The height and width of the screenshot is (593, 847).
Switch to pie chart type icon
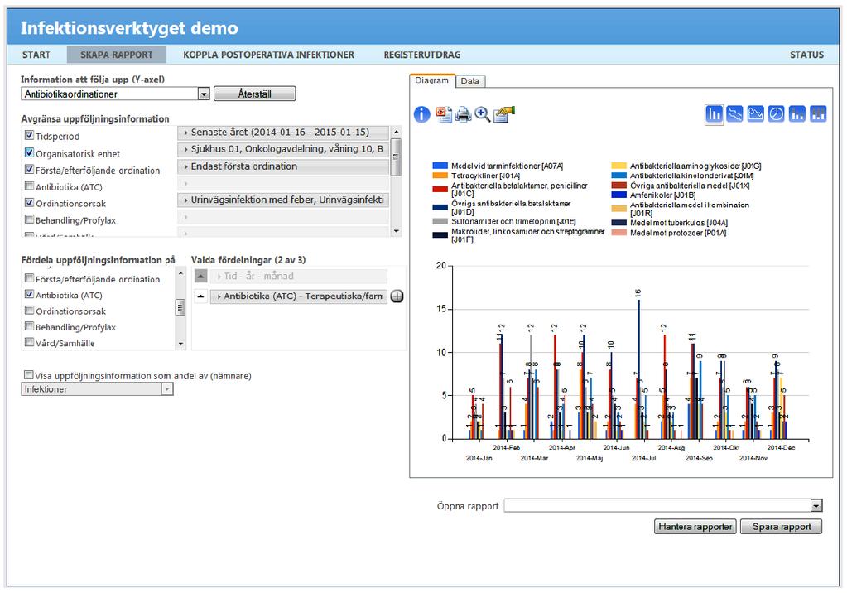point(777,114)
